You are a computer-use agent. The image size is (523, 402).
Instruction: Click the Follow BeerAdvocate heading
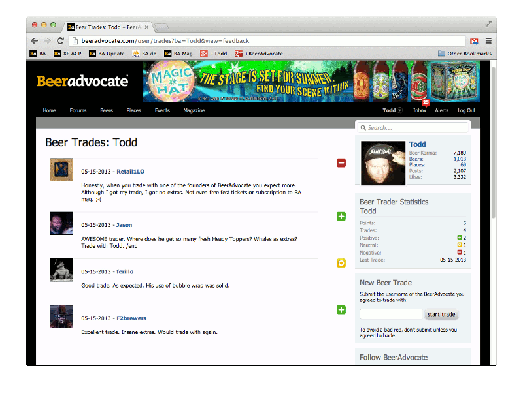point(394,358)
